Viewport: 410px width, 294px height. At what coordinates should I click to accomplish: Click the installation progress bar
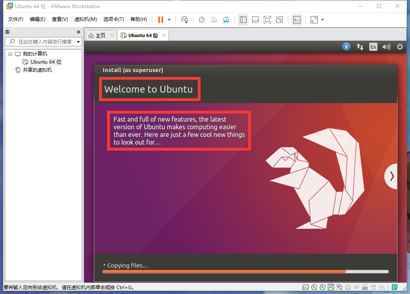pos(246,272)
